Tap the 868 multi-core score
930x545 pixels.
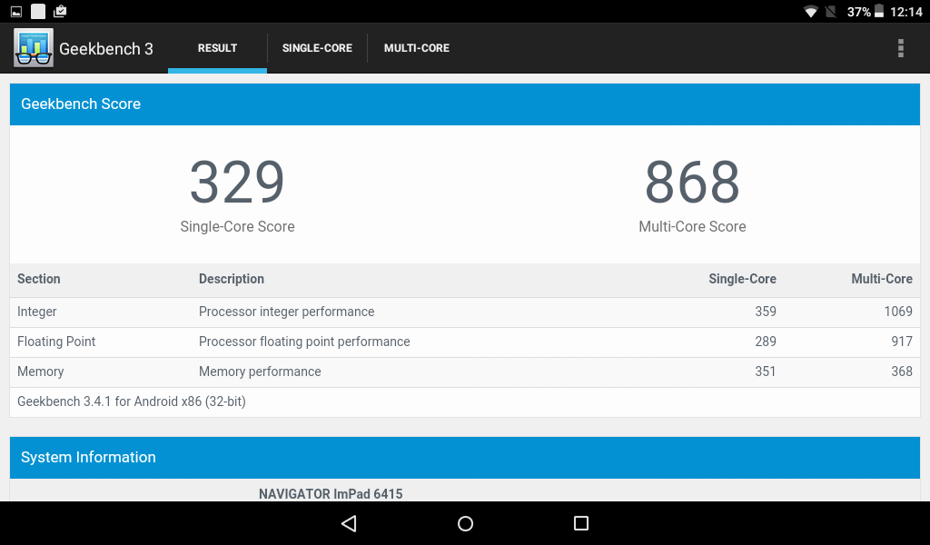692,183
